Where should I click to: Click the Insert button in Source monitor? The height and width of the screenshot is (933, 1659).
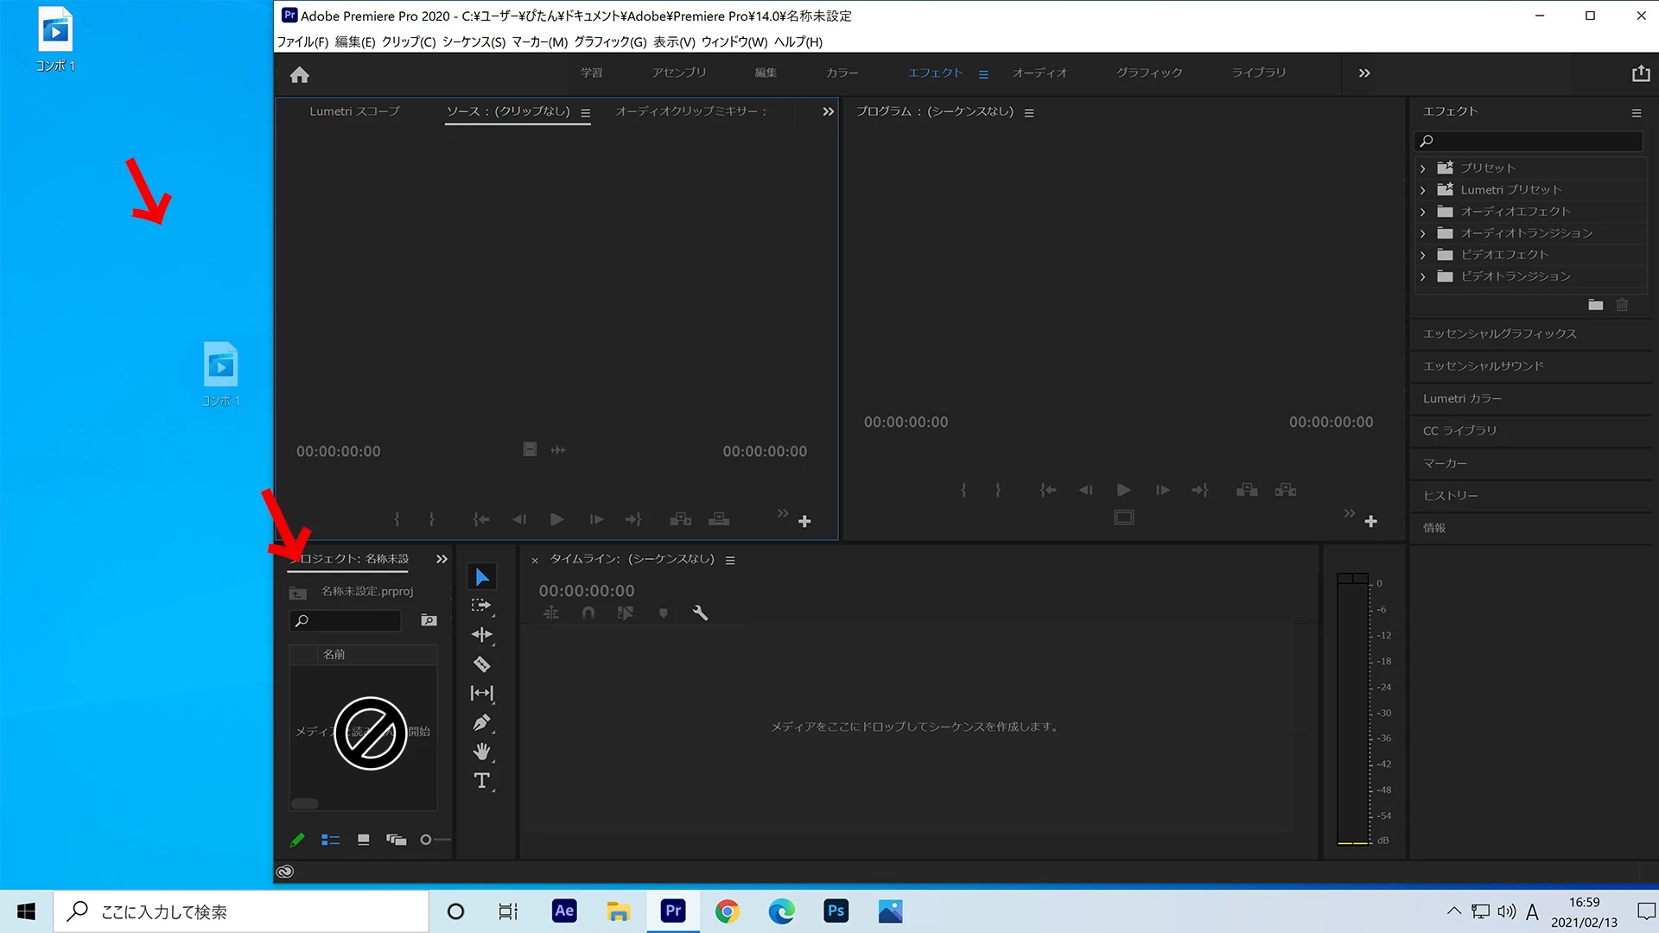click(681, 519)
